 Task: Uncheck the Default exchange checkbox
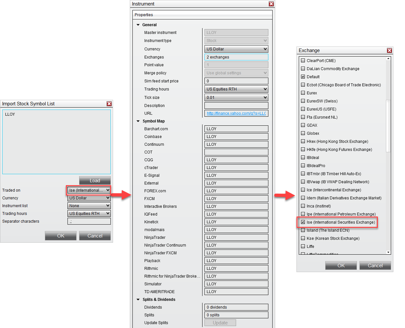tap(303, 77)
